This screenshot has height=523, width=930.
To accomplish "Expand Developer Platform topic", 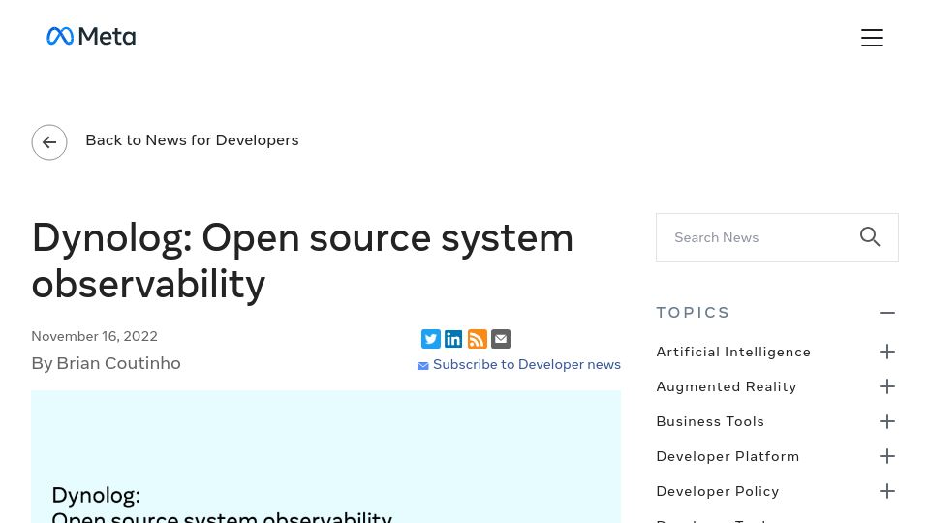I will pyautogui.click(x=887, y=456).
